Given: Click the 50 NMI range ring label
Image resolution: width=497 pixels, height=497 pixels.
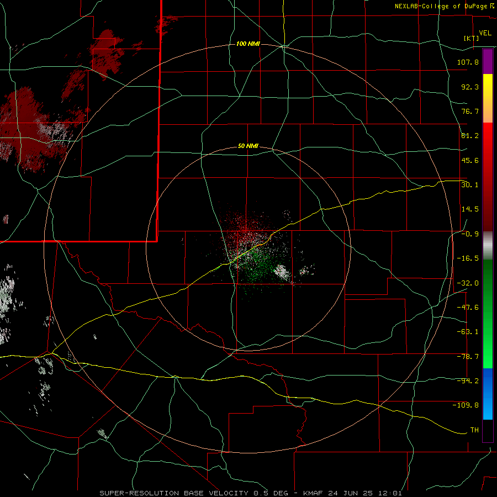Looking at the screenshot, I should coord(248,146).
